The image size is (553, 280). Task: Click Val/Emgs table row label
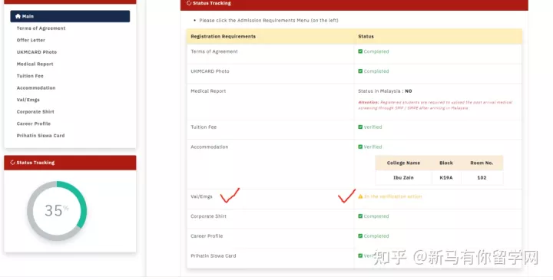[201, 196]
